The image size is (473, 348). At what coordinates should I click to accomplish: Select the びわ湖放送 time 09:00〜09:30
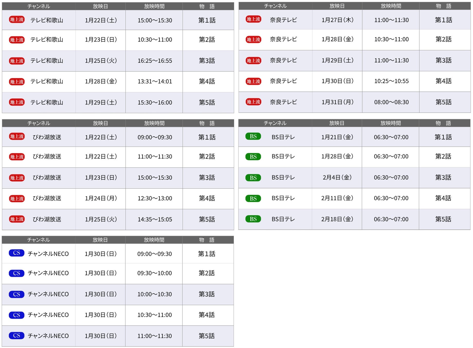coord(155,137)
